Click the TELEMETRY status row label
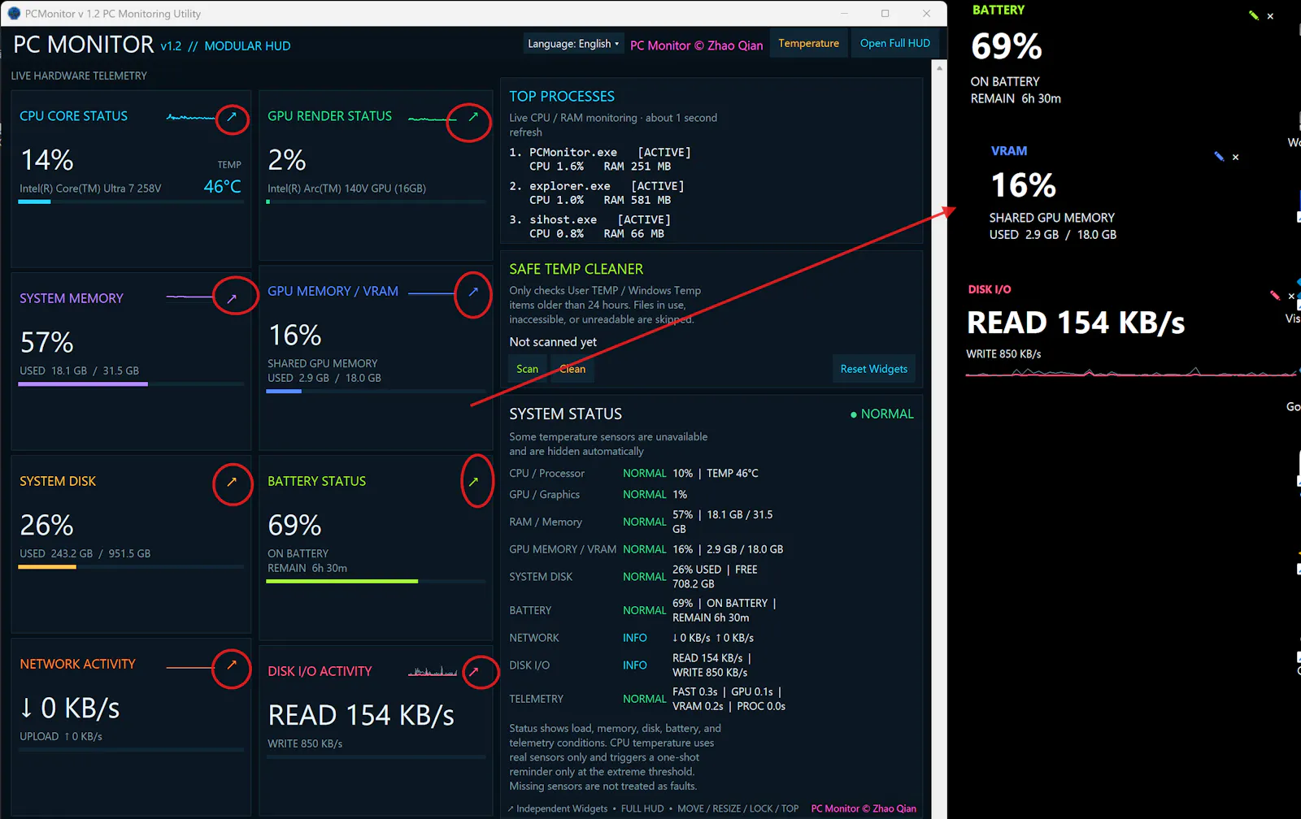The height and width of the screenshot is (819, 1301). click(536, 700)
